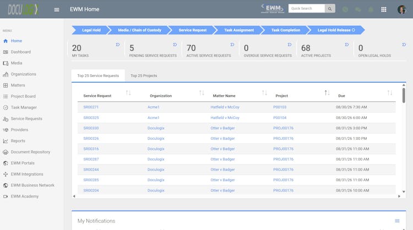Viewport: 413px width, 230px height.
Task: Click the Doculogix logo
Action: click(x=23, y=9)
